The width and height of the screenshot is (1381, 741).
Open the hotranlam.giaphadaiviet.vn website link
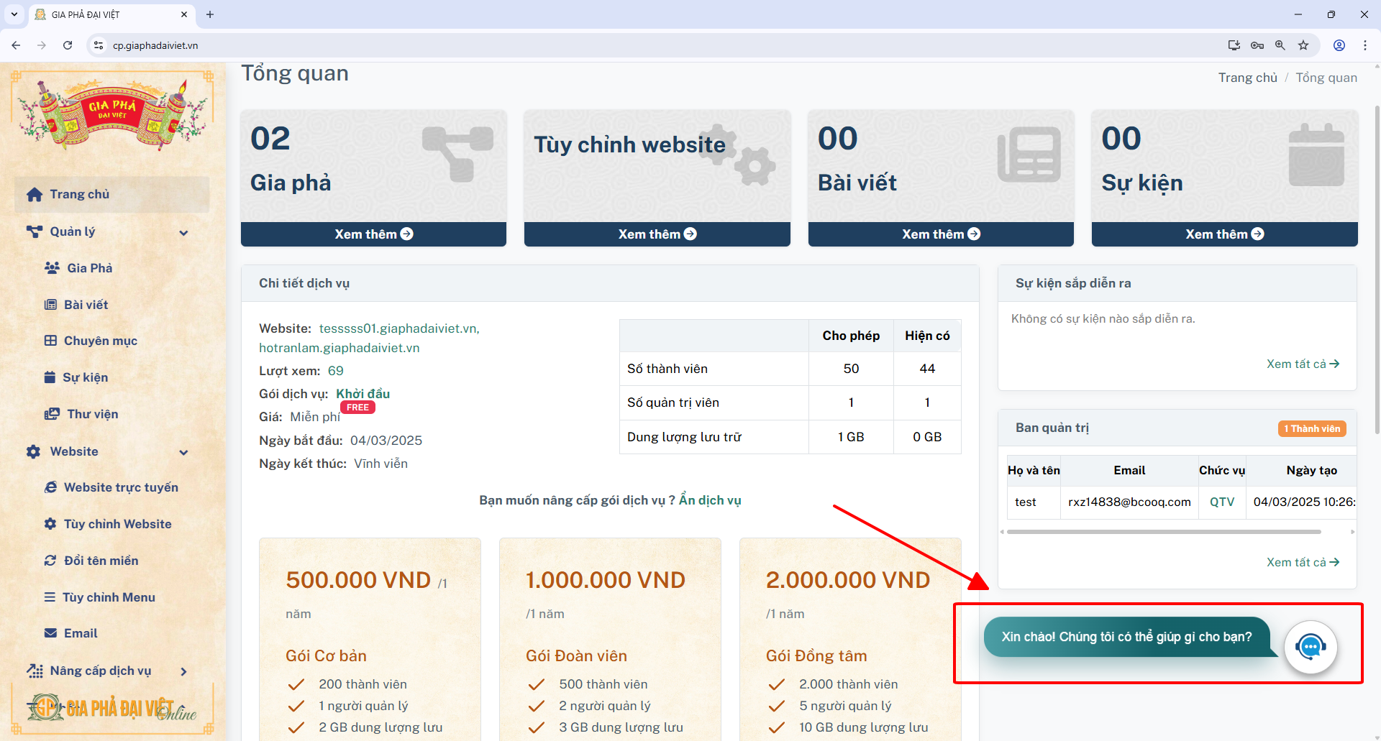coord(339,348)
